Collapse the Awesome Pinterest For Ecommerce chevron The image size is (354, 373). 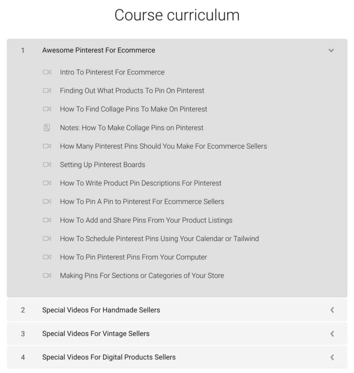tap(331, 50)
